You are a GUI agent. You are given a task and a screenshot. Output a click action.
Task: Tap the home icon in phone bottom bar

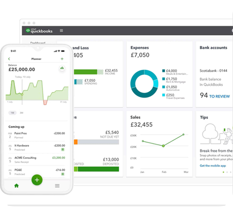click(x=17, y=186)
